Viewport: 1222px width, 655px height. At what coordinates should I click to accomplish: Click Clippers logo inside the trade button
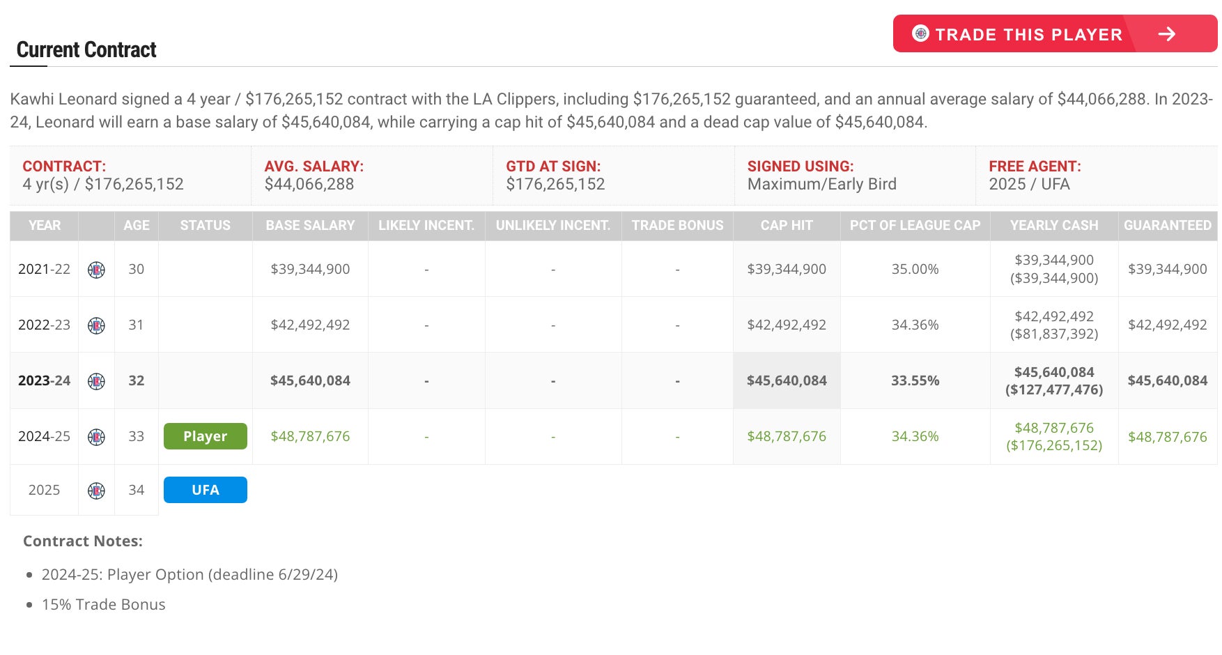(x=920, y=33)
